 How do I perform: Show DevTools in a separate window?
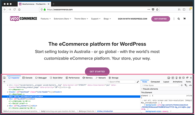point(187,78)
